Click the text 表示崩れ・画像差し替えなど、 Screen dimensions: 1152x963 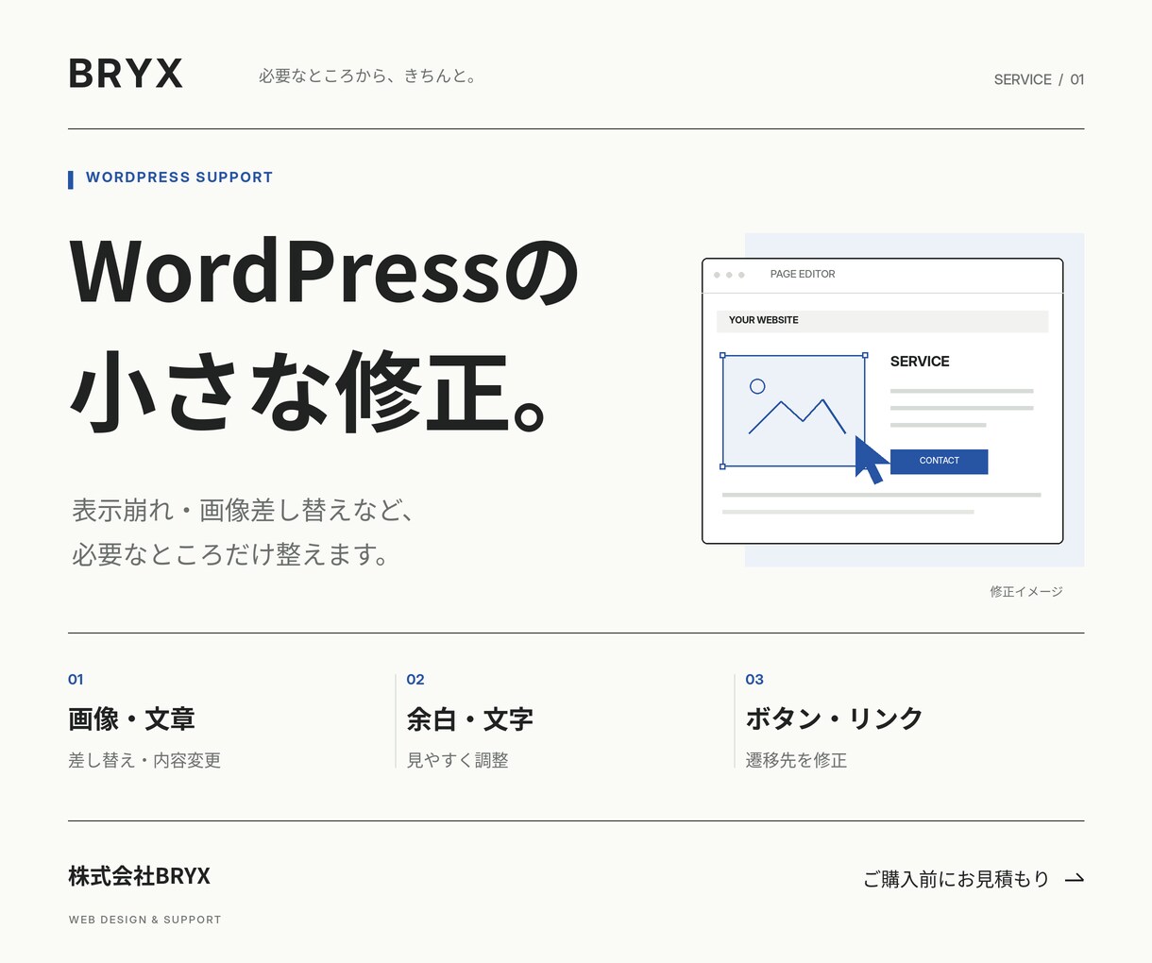tap(244, 511)
